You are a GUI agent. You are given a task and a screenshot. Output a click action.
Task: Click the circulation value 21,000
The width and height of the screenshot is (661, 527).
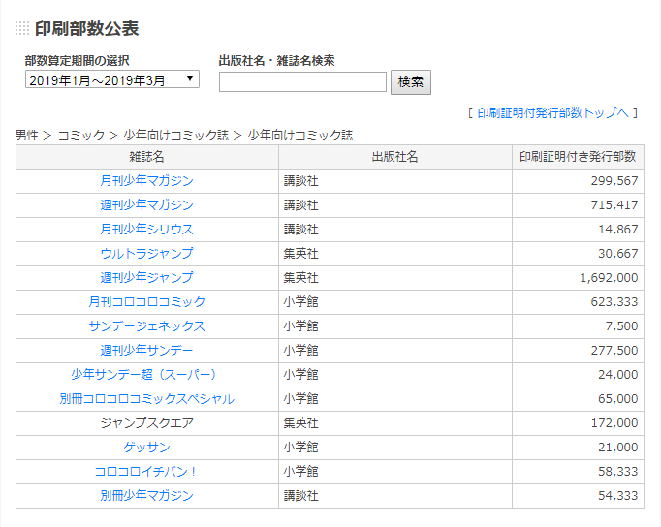[x=618, y=448]
